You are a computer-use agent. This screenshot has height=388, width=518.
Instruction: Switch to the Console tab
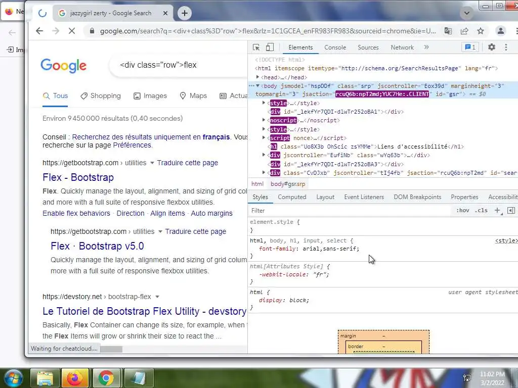(335, 47)
